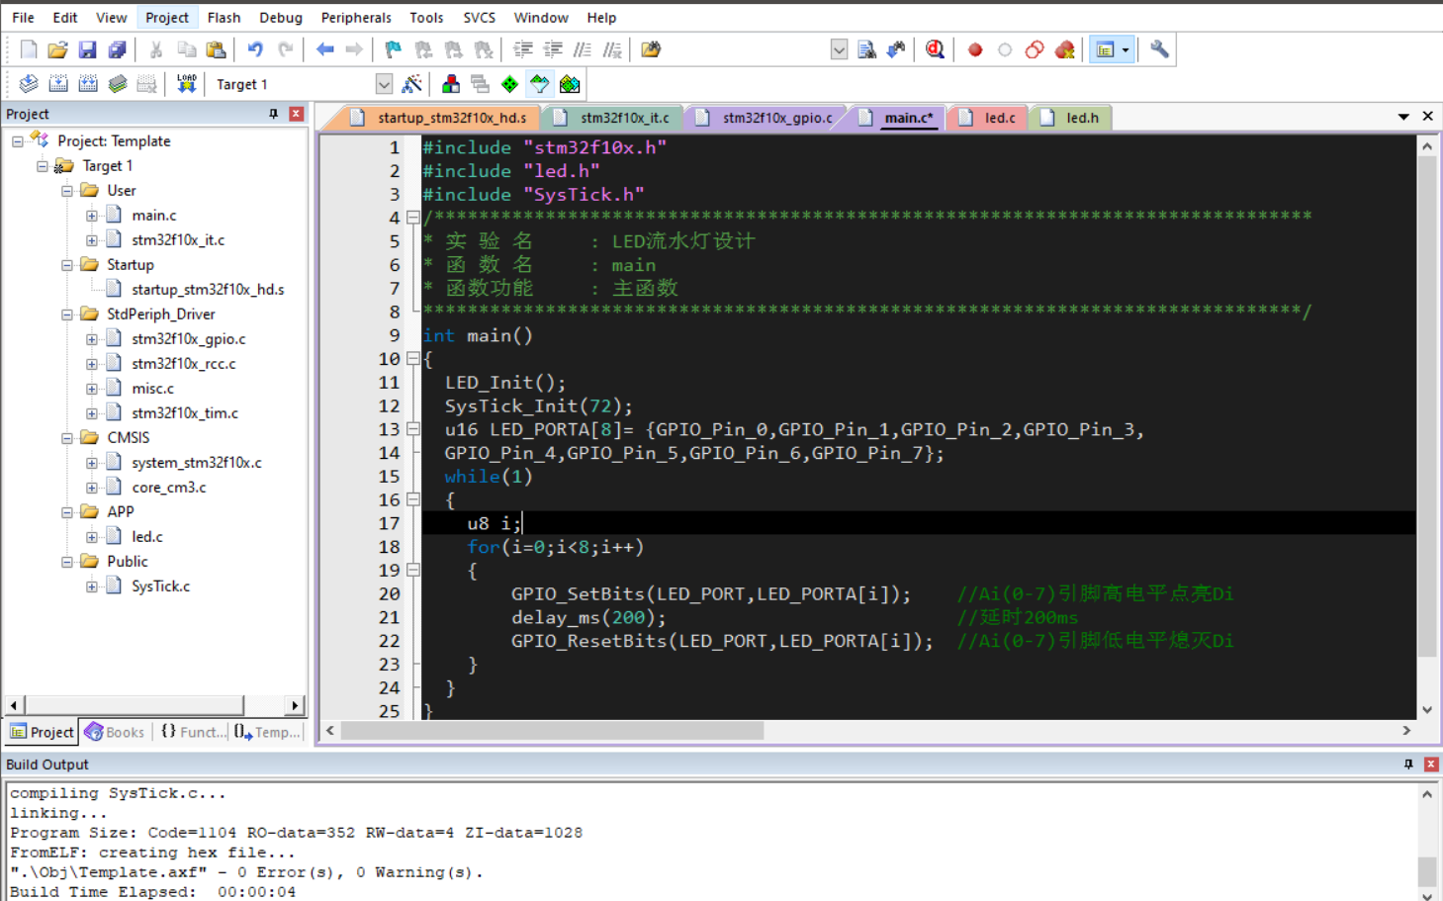This screenshot has height=901, width=1443.
Task: Click the editor vertical scrollbar down arrow
Action: coord(1426,709)
